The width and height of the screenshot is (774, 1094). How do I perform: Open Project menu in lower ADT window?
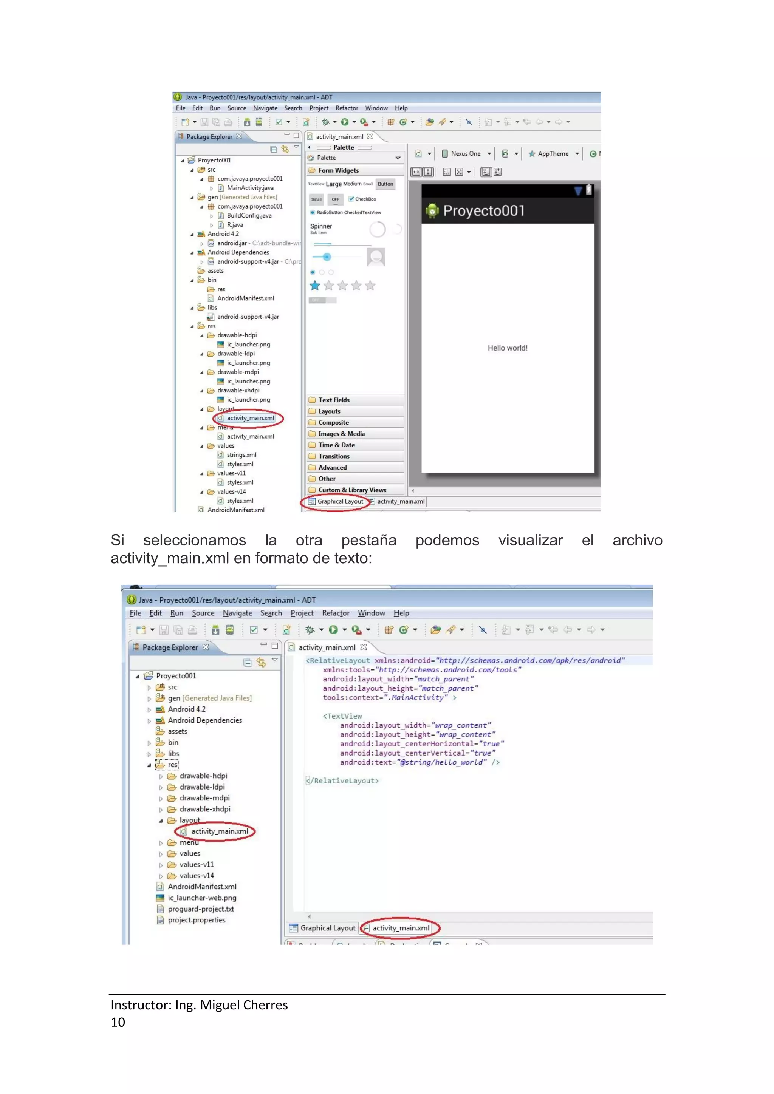(302, 614)
